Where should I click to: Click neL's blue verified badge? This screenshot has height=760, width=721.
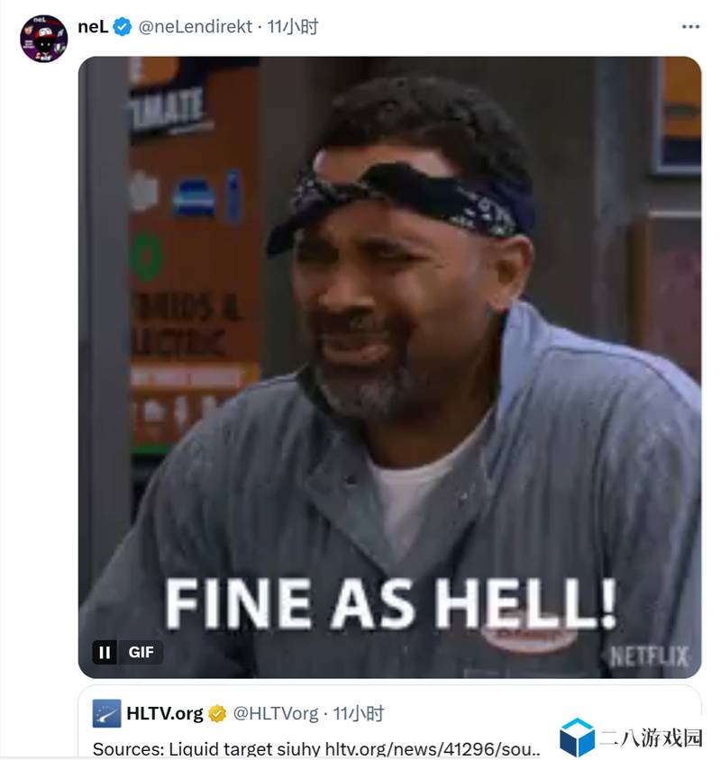pyautogui.click(x=123, y=27)
